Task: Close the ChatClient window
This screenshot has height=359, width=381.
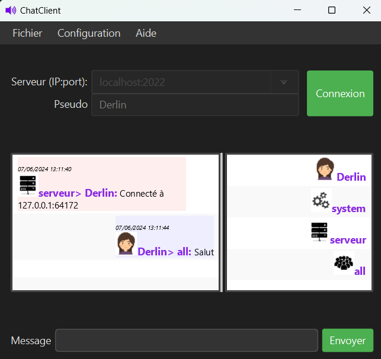Action: [x=366, y=10]
